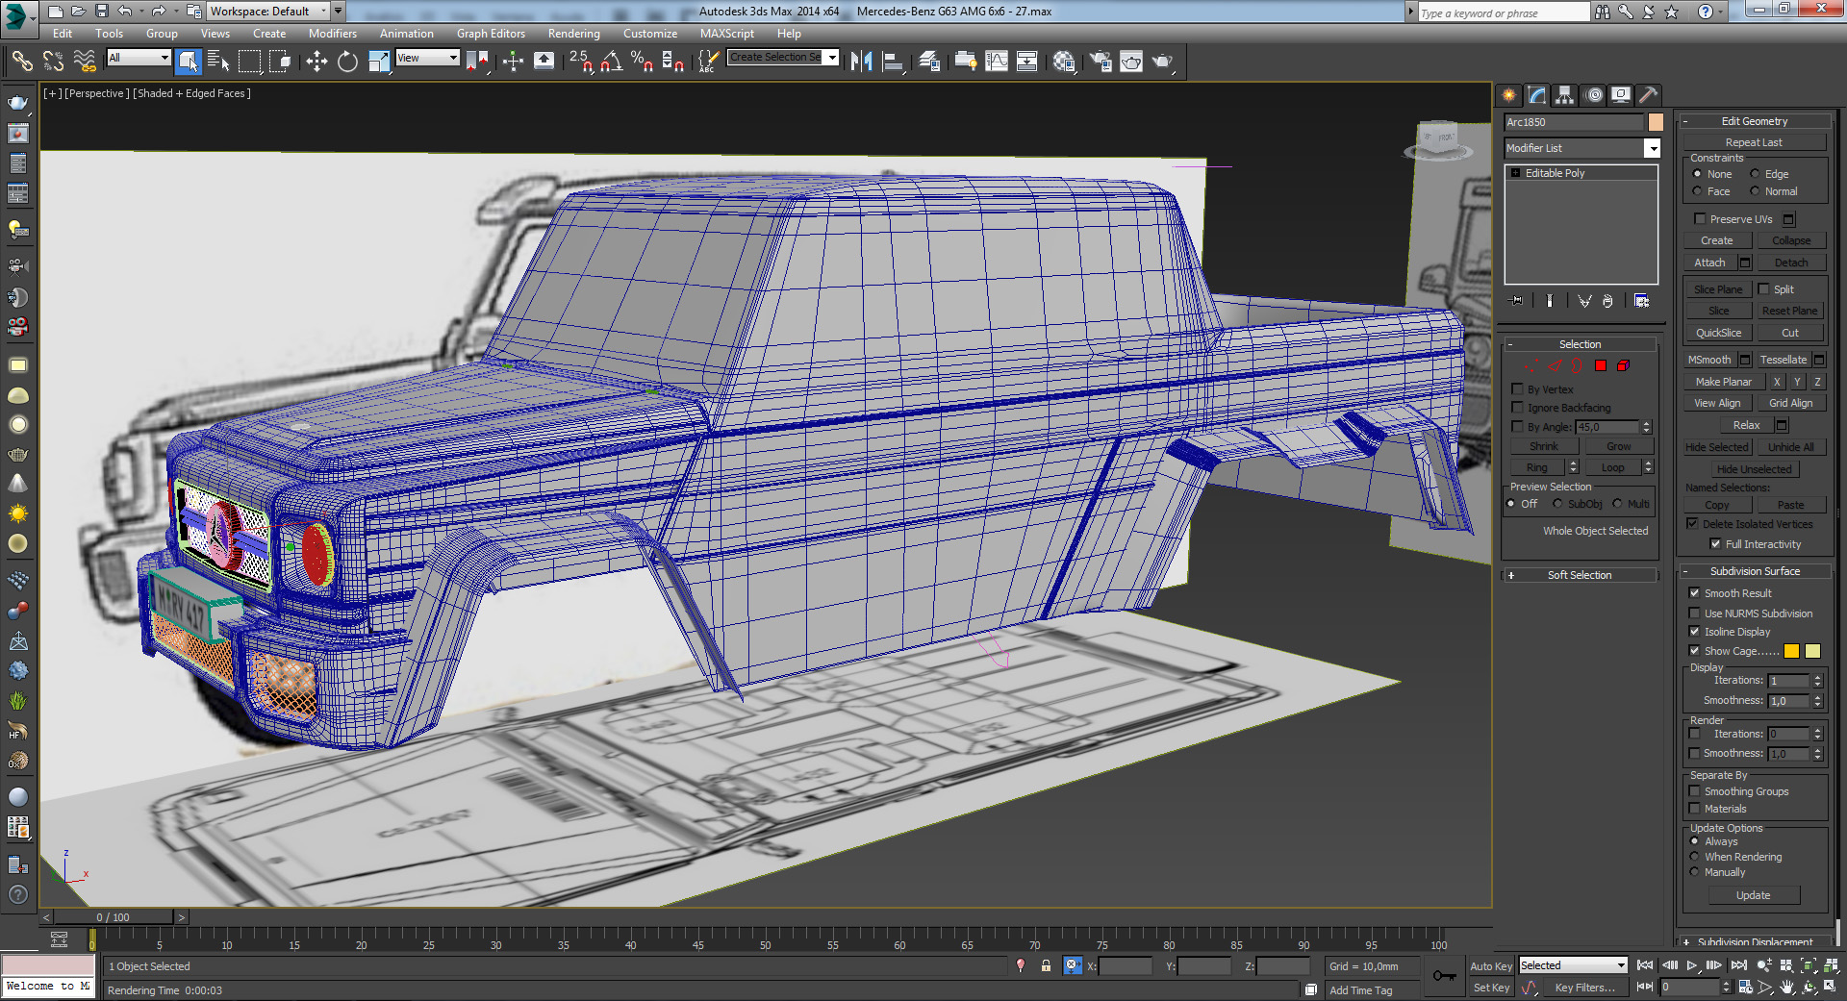Switch to Element sub-object level
The width and height of the screenshot is (1847, 1001).
(x=1623, y=365)
